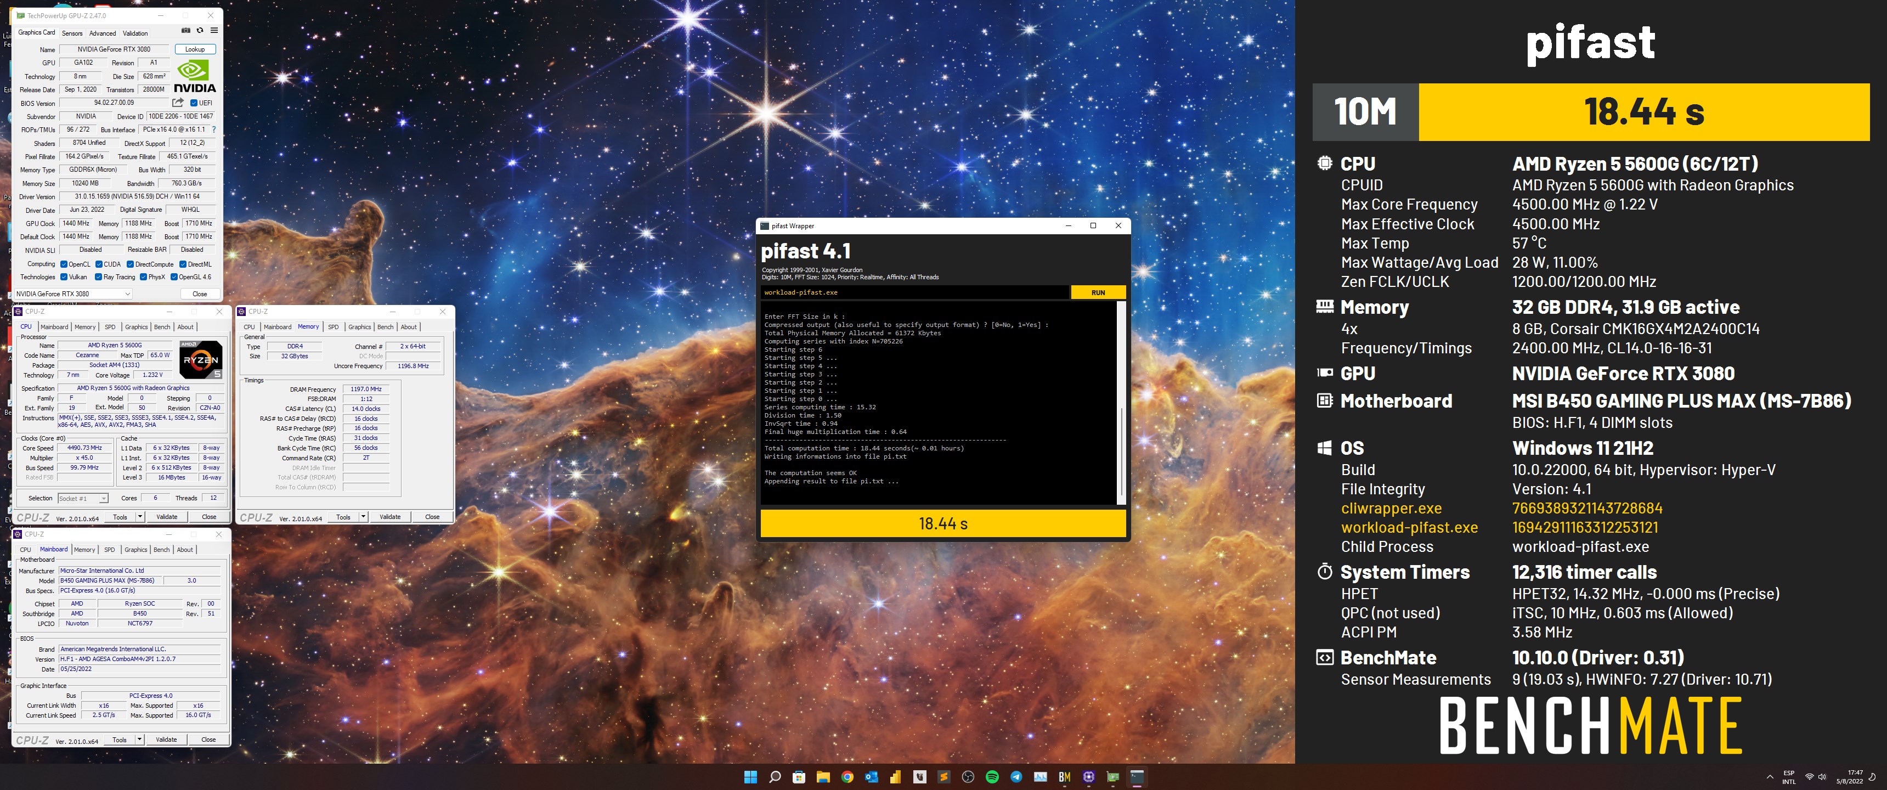Expand Tools dropdown arrow in CPU-Z Memory window
Screen dimensions: 1887x790
tap(363, 517)
